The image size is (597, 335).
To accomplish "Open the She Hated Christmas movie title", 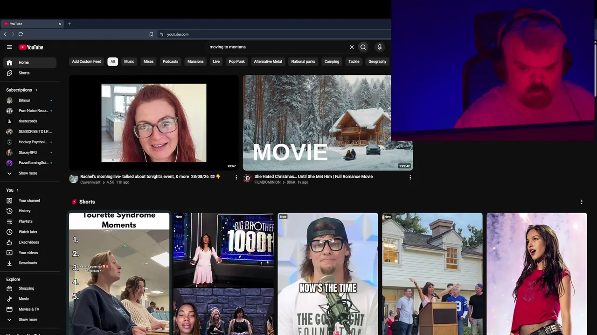I will point(313,177).
